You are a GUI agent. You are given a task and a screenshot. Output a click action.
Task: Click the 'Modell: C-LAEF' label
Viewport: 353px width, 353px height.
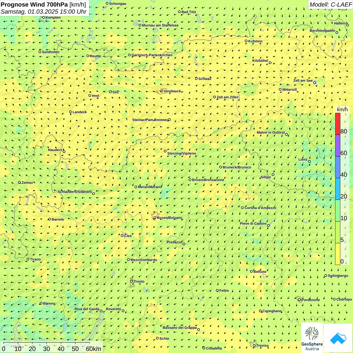click(331, 5)
